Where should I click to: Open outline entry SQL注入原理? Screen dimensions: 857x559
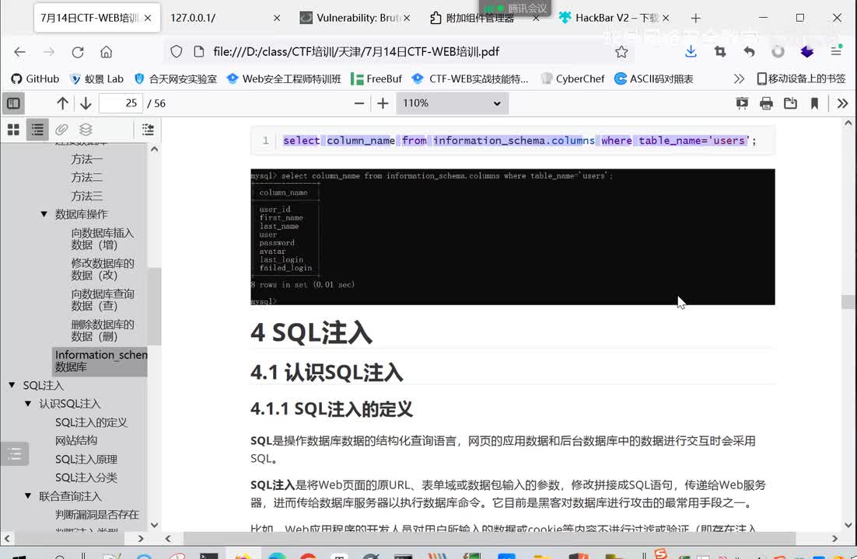coord(86,460)
